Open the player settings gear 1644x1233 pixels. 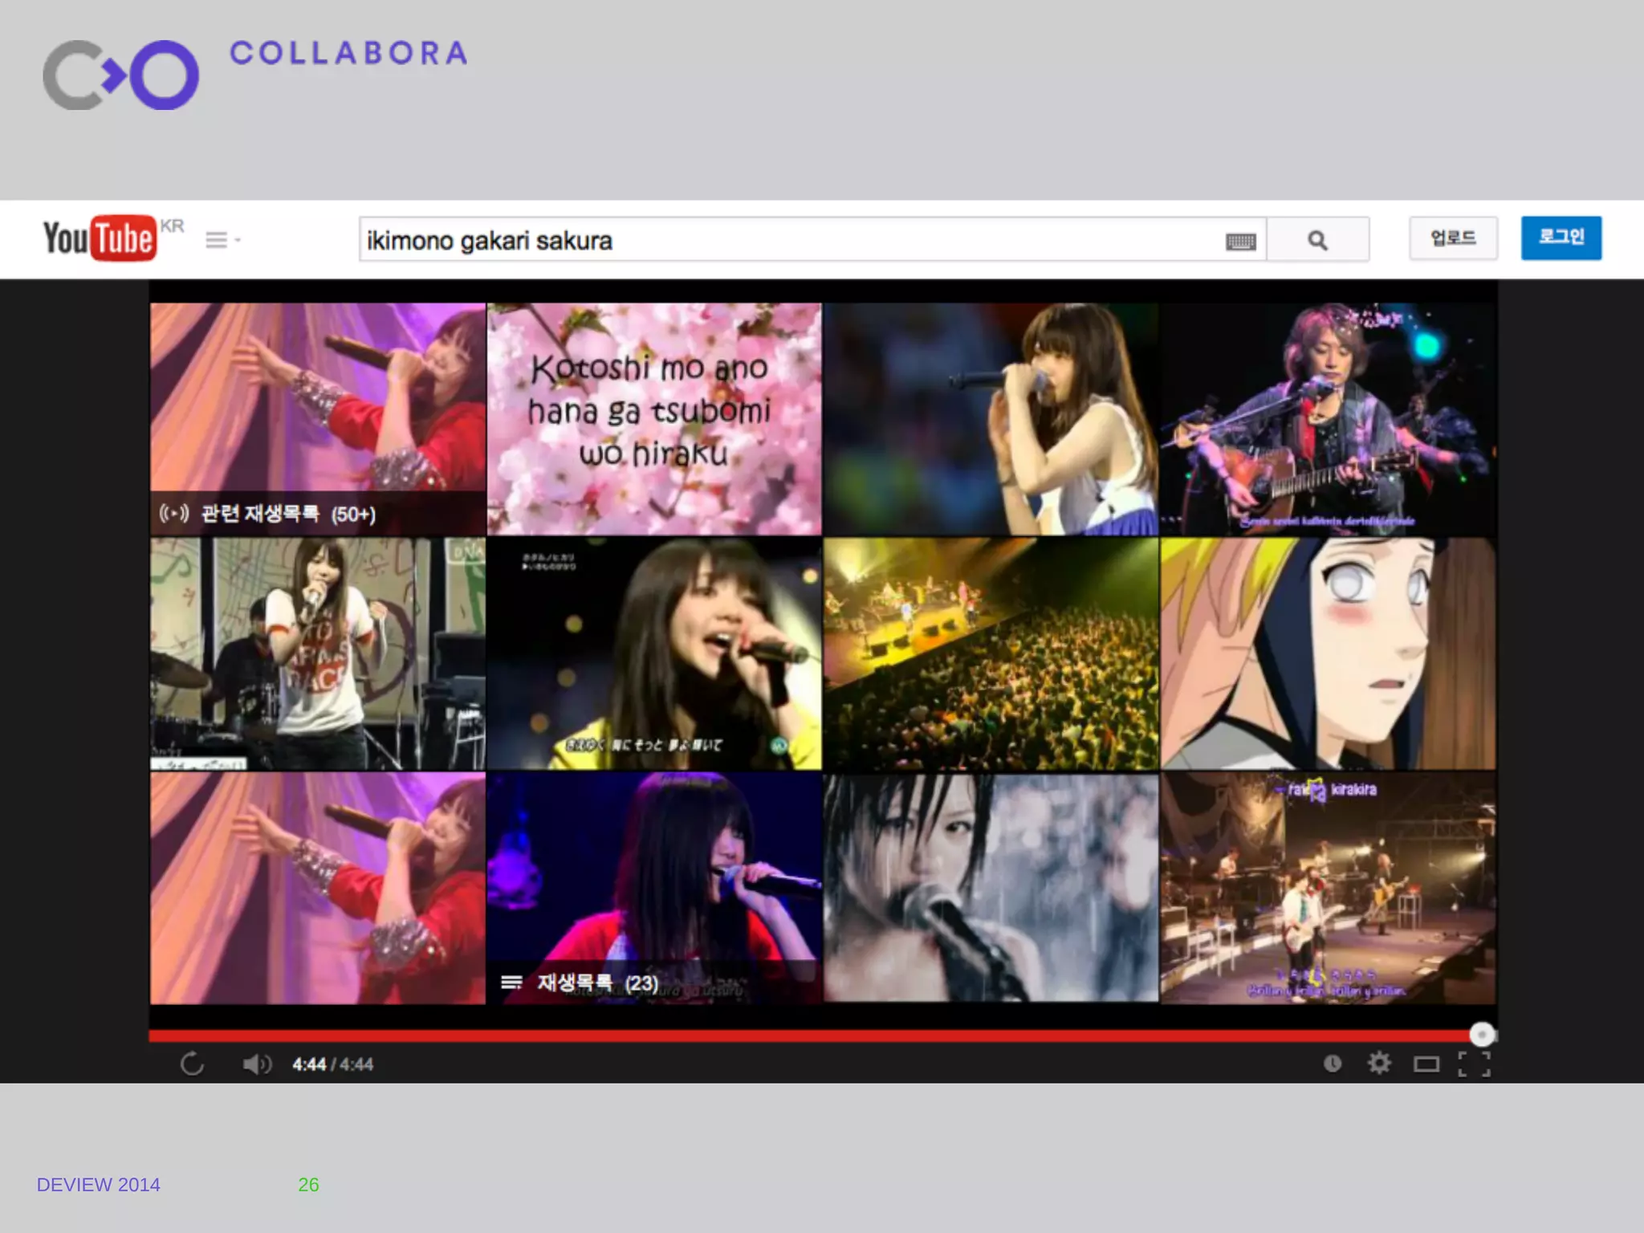[1379, 1064]
